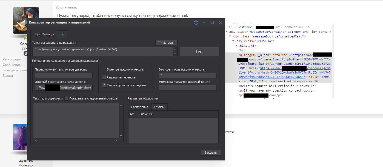Maximize the Конструктор регулярных выражений window
Screen dimensions: 383x167
click(212, 22)
